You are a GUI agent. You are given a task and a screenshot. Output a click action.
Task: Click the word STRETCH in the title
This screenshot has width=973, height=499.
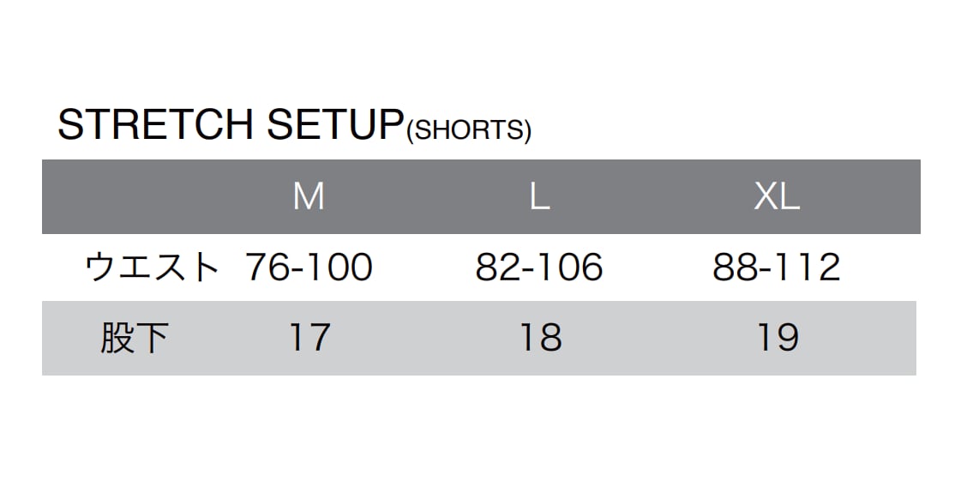154,125
